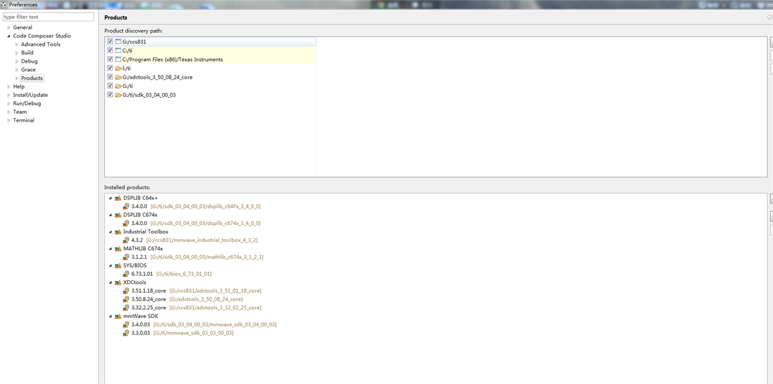Select the 3.51.1.18_core XDCtools entry
This screenshot has height=384, width=773.
[x=196, y=291]
